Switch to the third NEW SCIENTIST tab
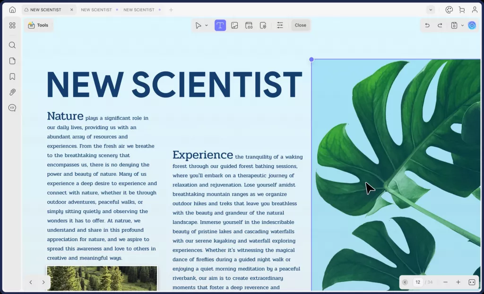Image resolution: width=484 pixels, height=294 pixels. pos(139,9)
